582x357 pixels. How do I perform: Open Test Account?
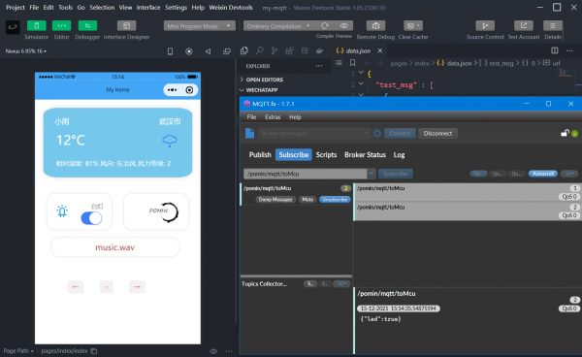coord(524,25)
